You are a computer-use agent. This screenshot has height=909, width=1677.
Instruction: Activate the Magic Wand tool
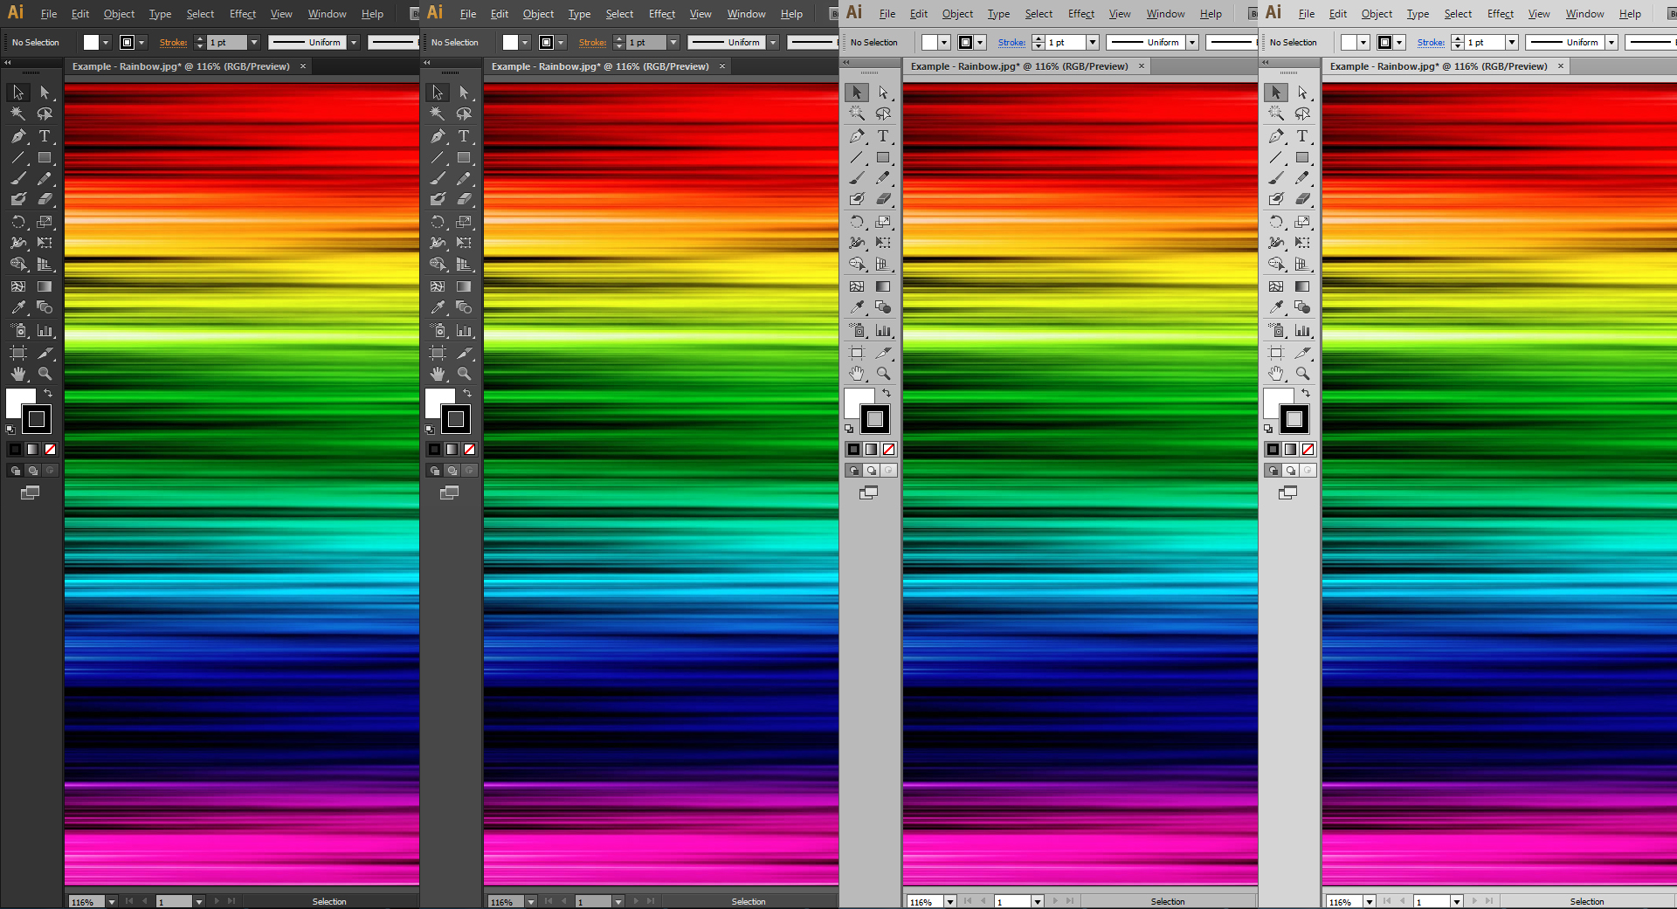pos(17,114)
